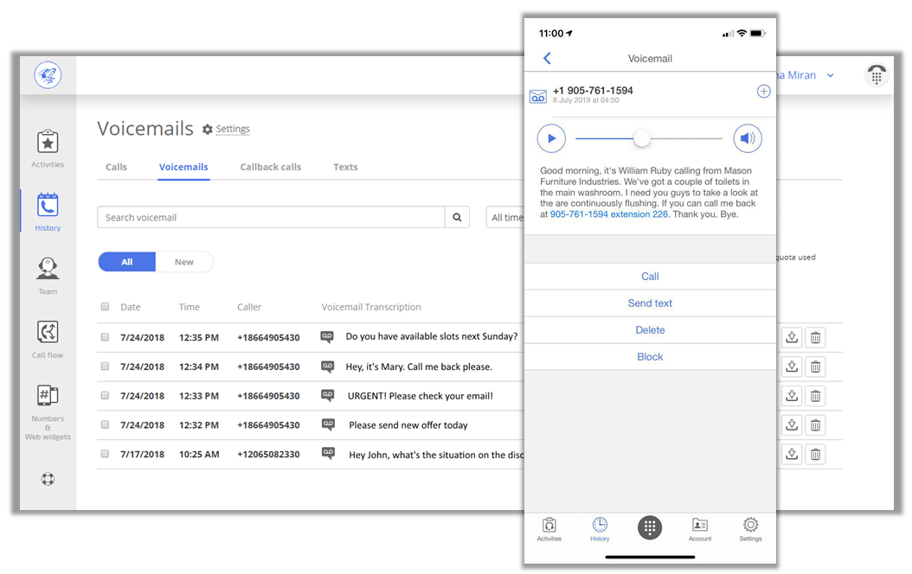Click the Settings gear next to Voicemails

point(207,129)
